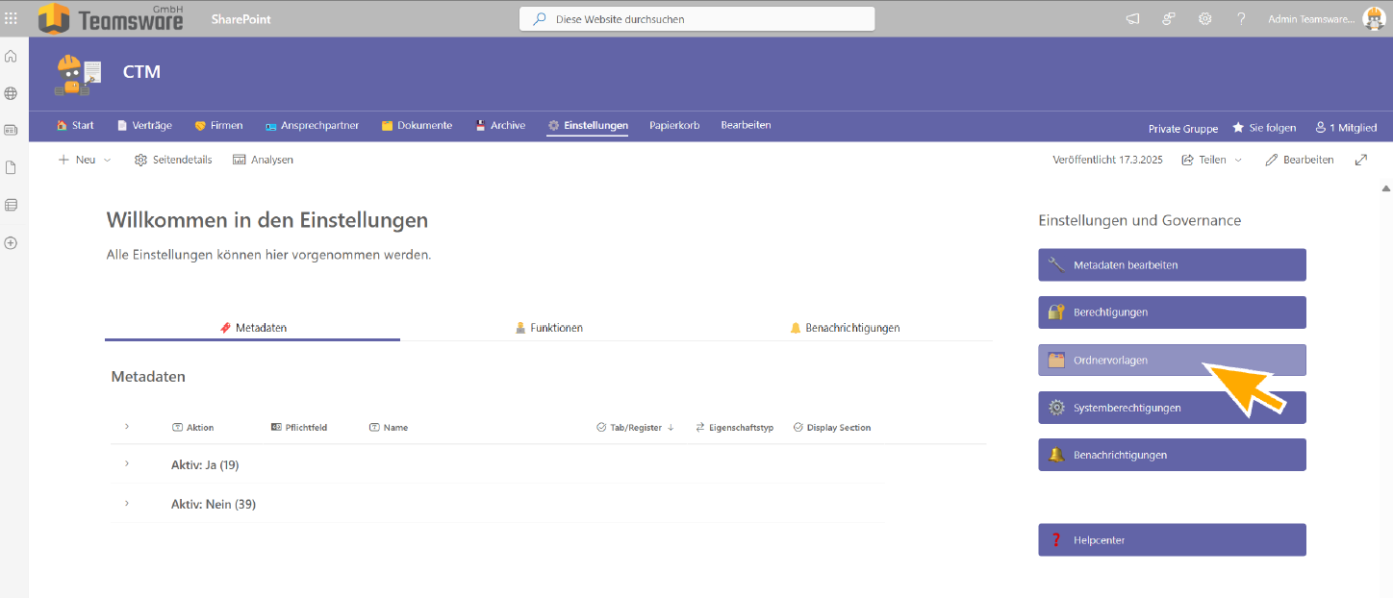Open the Teilen dropdown
Image resolution: width=1393 pixels, height=598 pixels.
[x=1211, y=160]
